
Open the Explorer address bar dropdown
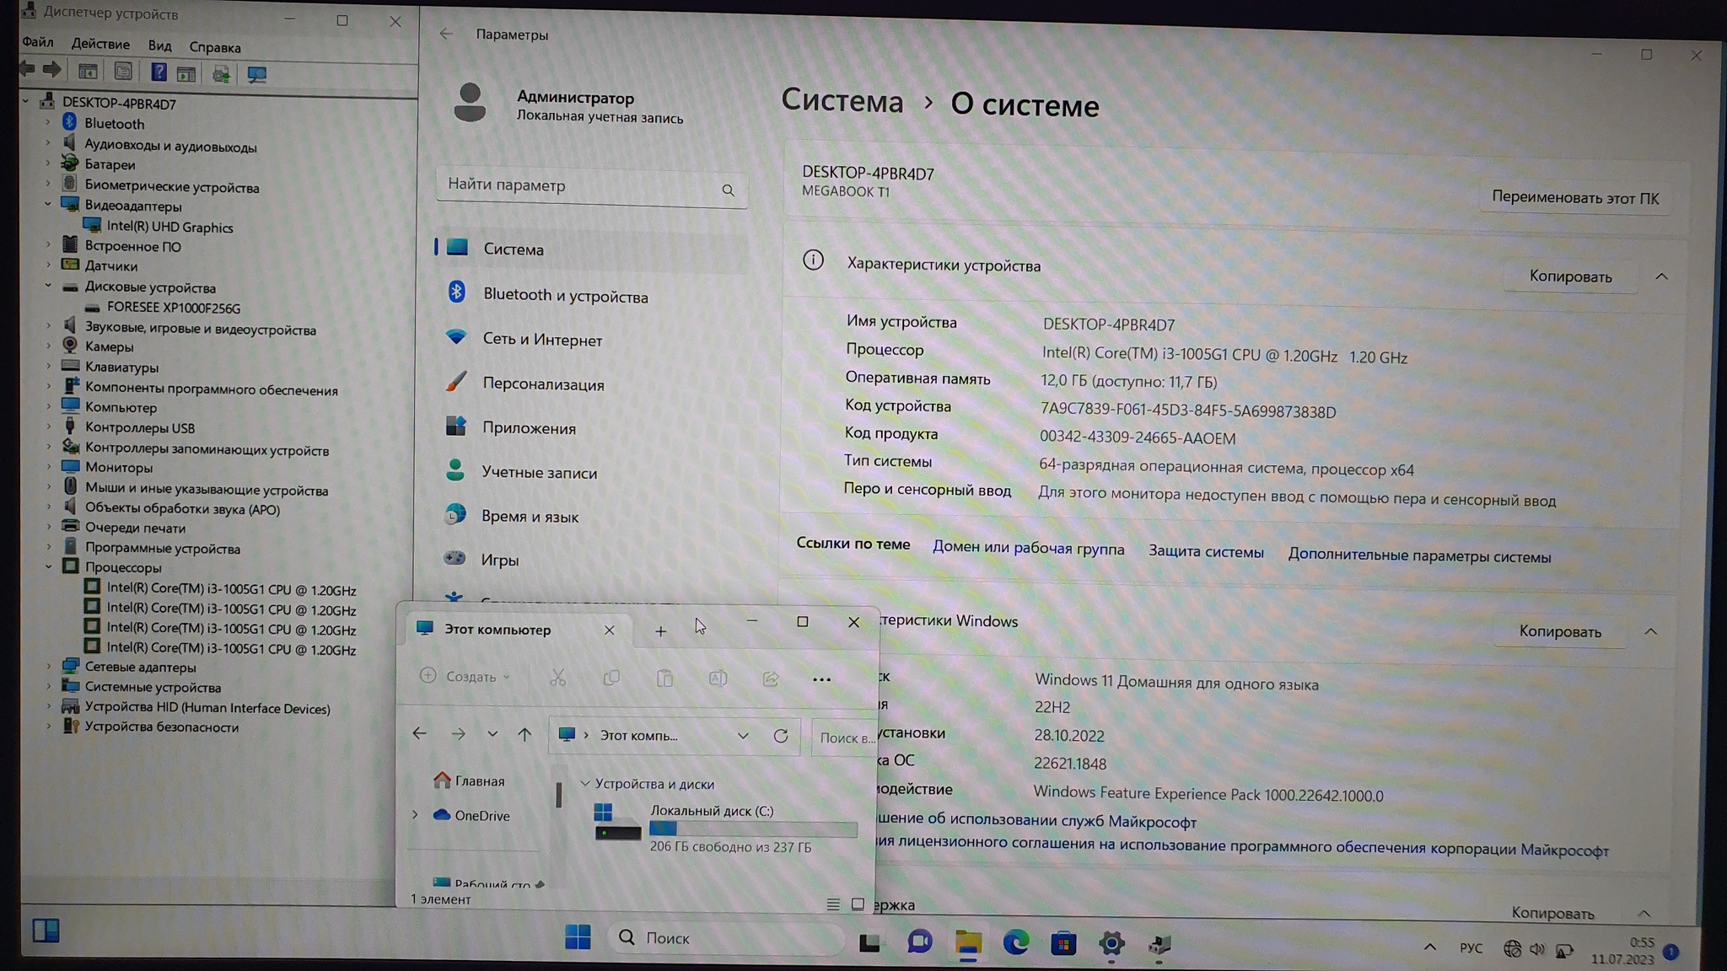point(743,736)
